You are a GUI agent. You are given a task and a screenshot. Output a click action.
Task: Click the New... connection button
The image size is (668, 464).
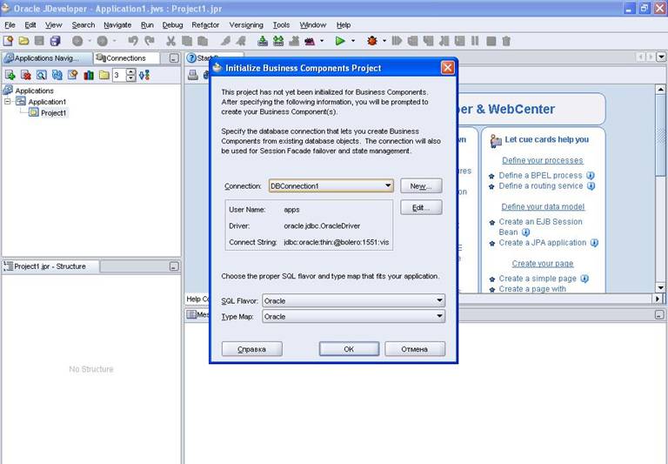(x=421, y=186)
